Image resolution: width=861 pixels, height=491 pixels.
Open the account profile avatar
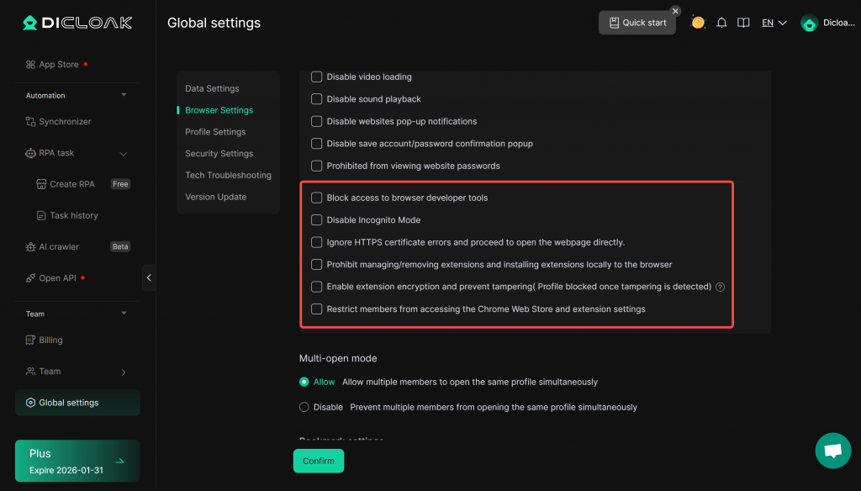pos(810,24)
